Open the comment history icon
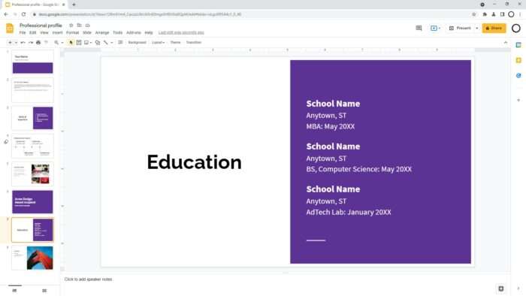 pos(419,28)
